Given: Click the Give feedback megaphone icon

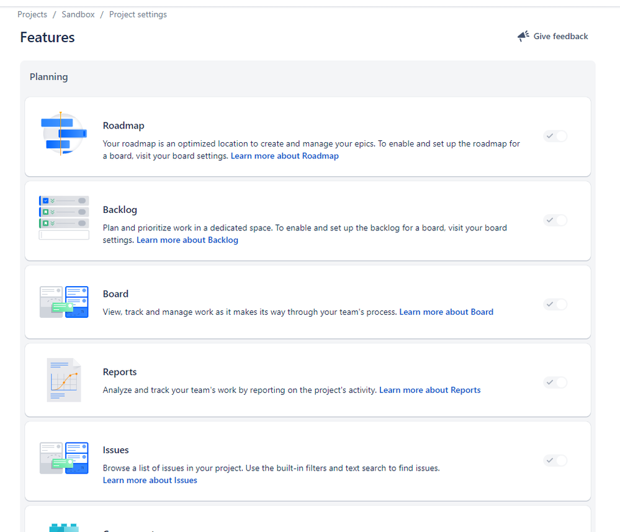Looking at the screenshot, I should (523, 36).
